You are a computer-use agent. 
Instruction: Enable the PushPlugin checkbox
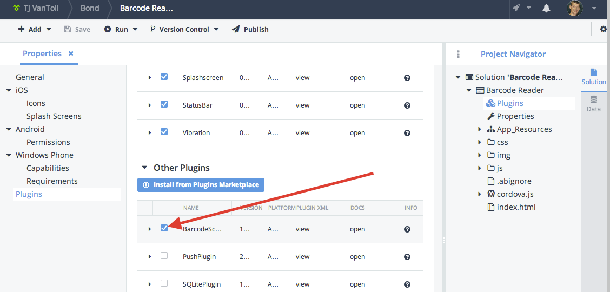coord(164,256)
